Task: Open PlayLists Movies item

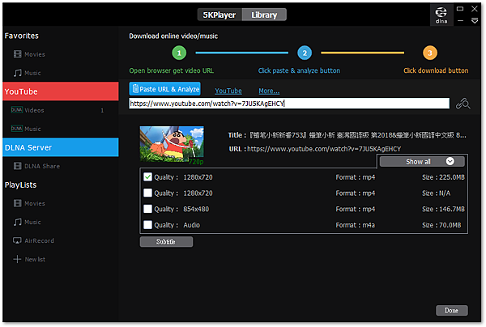Action: (35, 203)
